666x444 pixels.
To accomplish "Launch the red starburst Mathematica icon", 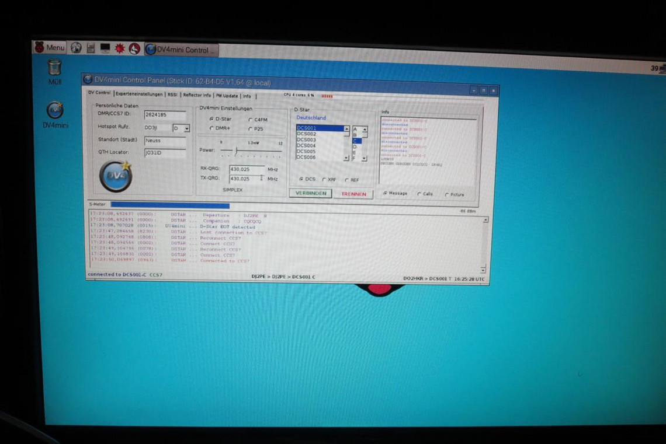I will click(x=120, y=49).
